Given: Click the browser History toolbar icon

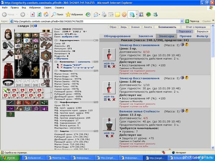Looking at the screenshot, I should tap(88, 14).
